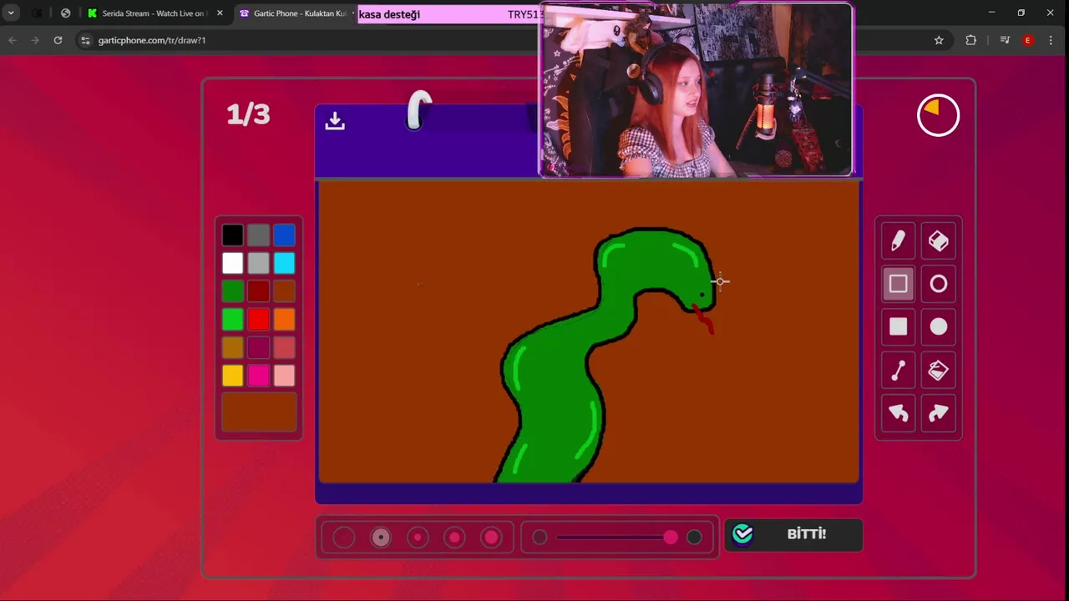Image resolution: width=1069 pixels, height=601 pixels.
Task: Switch to Gartic Phone browser tab
Action: point(292,13)
